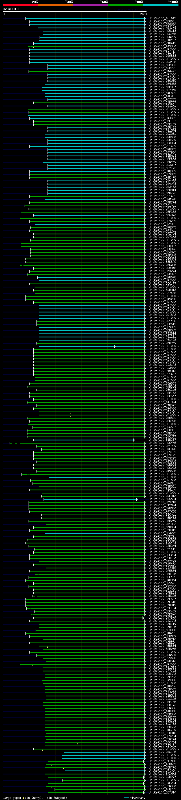Select hit label UniRef100_Q8QHA6
181x800 pixels.
point(162,249)
